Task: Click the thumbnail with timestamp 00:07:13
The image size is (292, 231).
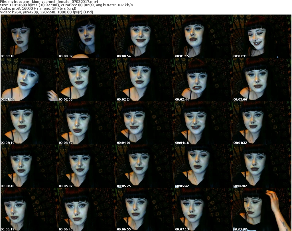Action: coord(204,209)
